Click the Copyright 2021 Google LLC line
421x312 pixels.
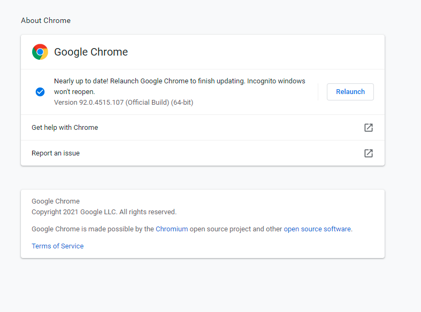coord(104,212)
